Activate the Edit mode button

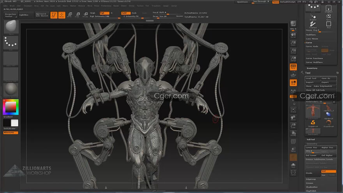coord(54,15)
